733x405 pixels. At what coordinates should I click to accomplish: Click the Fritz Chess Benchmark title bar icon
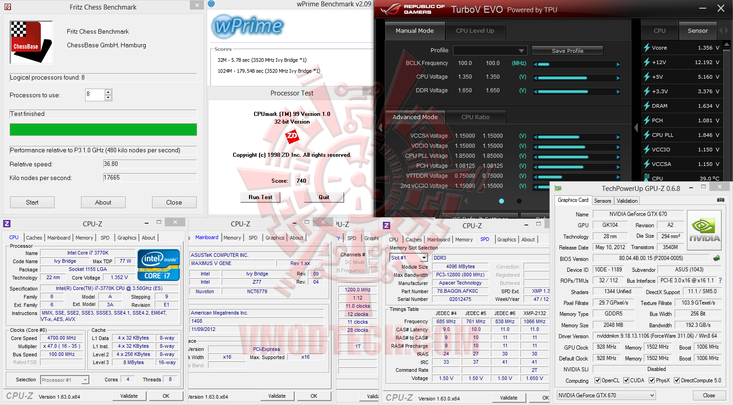pyautogui.click(x=7, y=7)
